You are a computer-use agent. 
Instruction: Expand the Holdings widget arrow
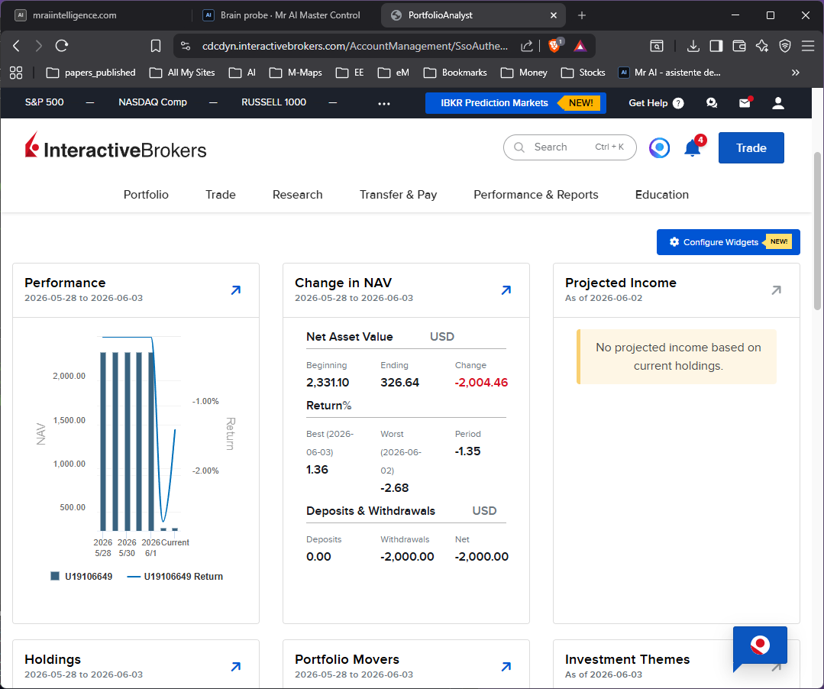click(236, 666)
